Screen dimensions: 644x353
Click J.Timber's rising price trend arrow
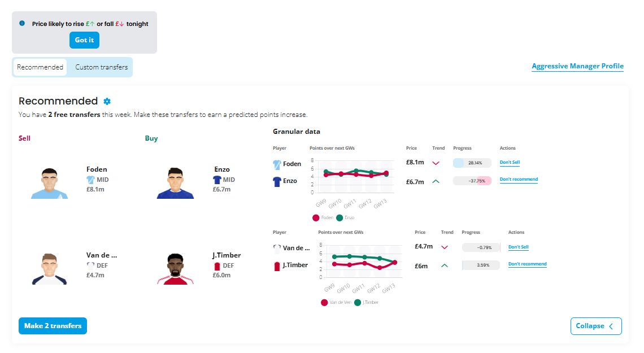tap(444, 265)
